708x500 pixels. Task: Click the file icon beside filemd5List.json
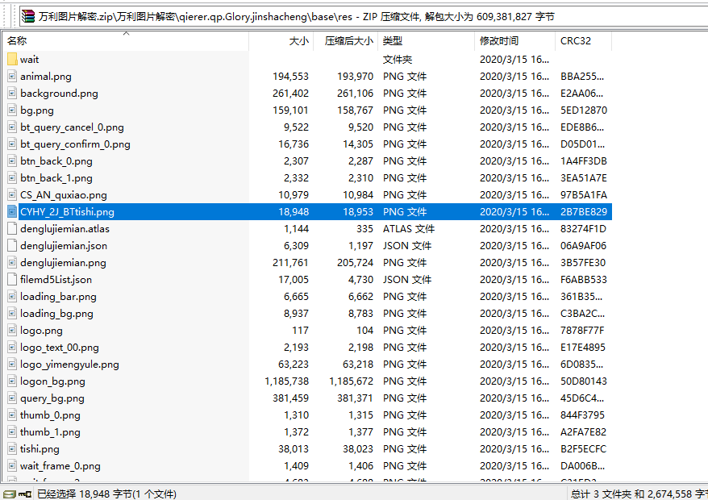[10, 279]
